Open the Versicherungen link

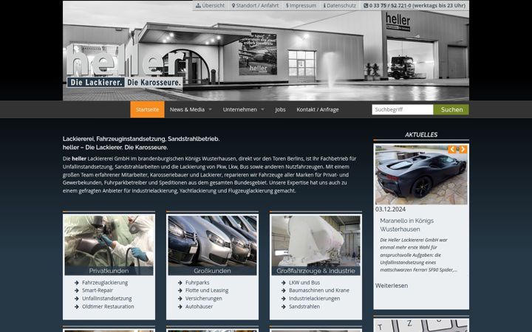coord(204,299)
